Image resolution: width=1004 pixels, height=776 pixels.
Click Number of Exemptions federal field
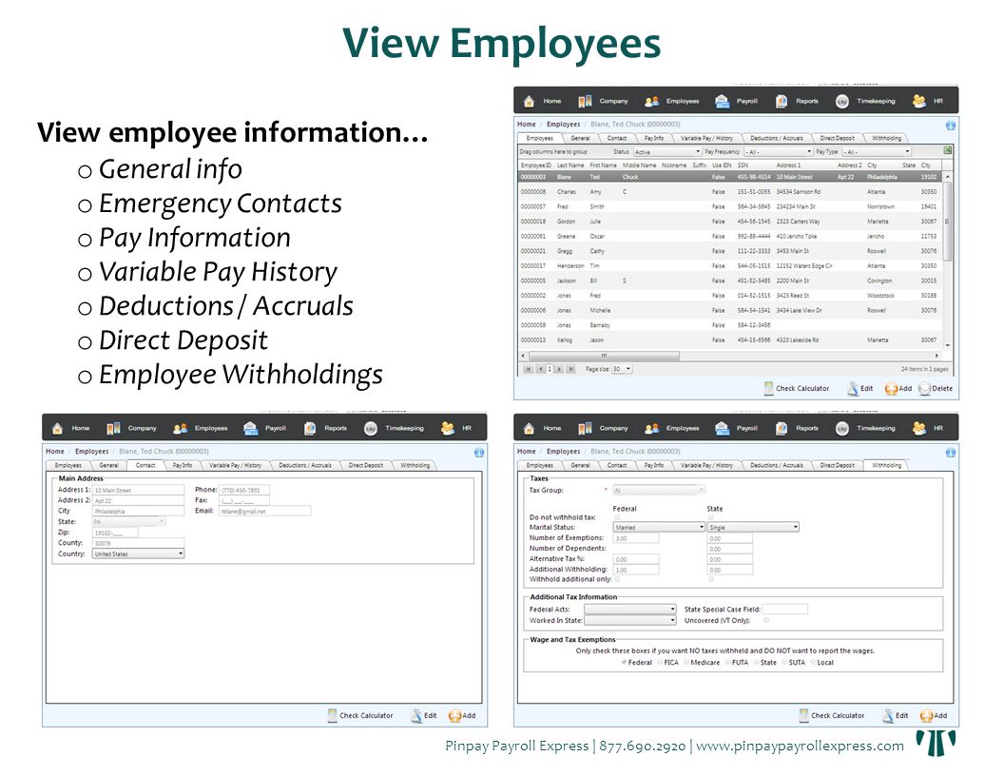pyautogui.click(x=636, y=538)
